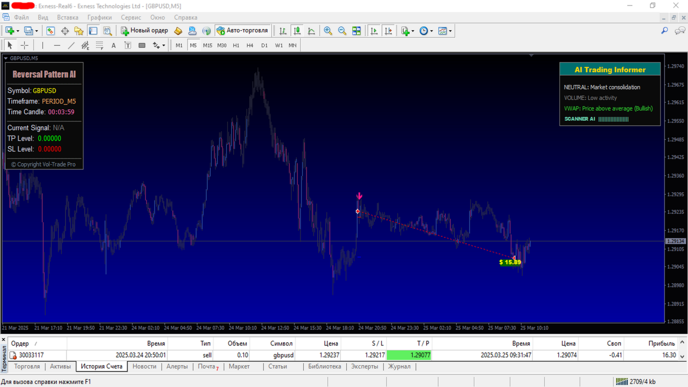The width and height of the screenshot is (688, 387).
Task: Switch chart to bar chart style
Action: tap(283, 31)
